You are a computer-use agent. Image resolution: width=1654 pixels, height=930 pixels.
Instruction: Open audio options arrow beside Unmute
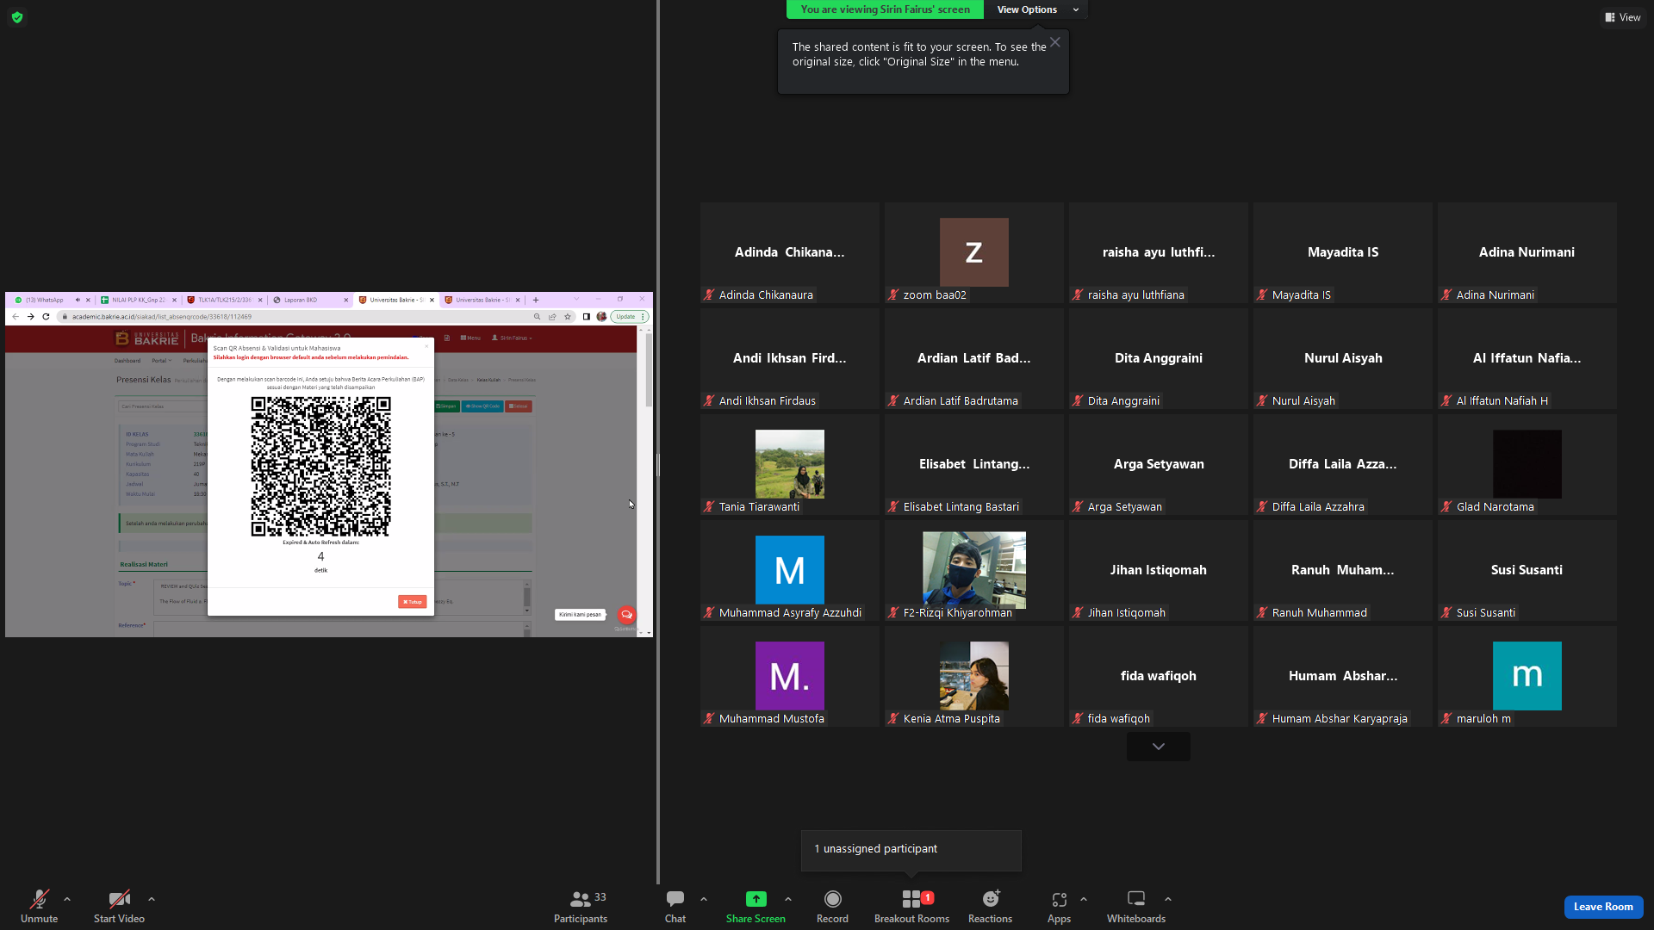coord(67,899)
